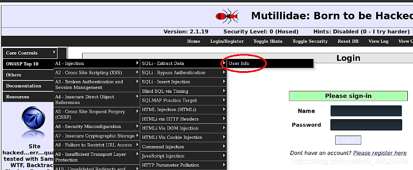Open the Resources menu
Viewport: 413px width, 170px height.
point(28,97)
